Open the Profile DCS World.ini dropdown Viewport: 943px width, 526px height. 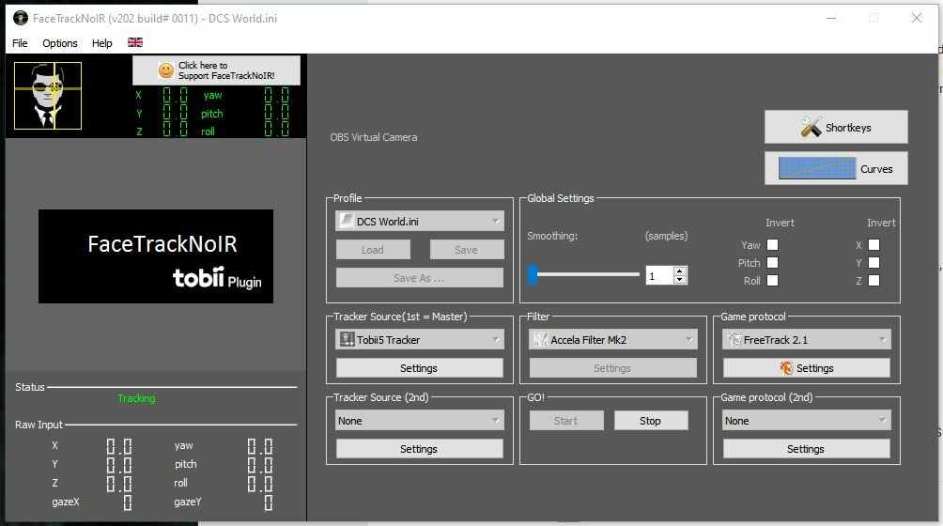click(420, 222)
